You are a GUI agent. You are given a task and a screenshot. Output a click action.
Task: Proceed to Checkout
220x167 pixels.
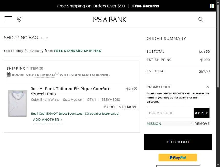pos(178,142)
